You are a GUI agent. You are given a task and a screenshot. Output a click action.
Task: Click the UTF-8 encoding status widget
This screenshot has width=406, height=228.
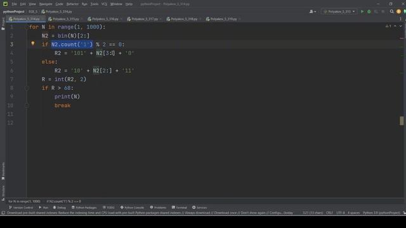pyautogui.click(x=340, y=213)
